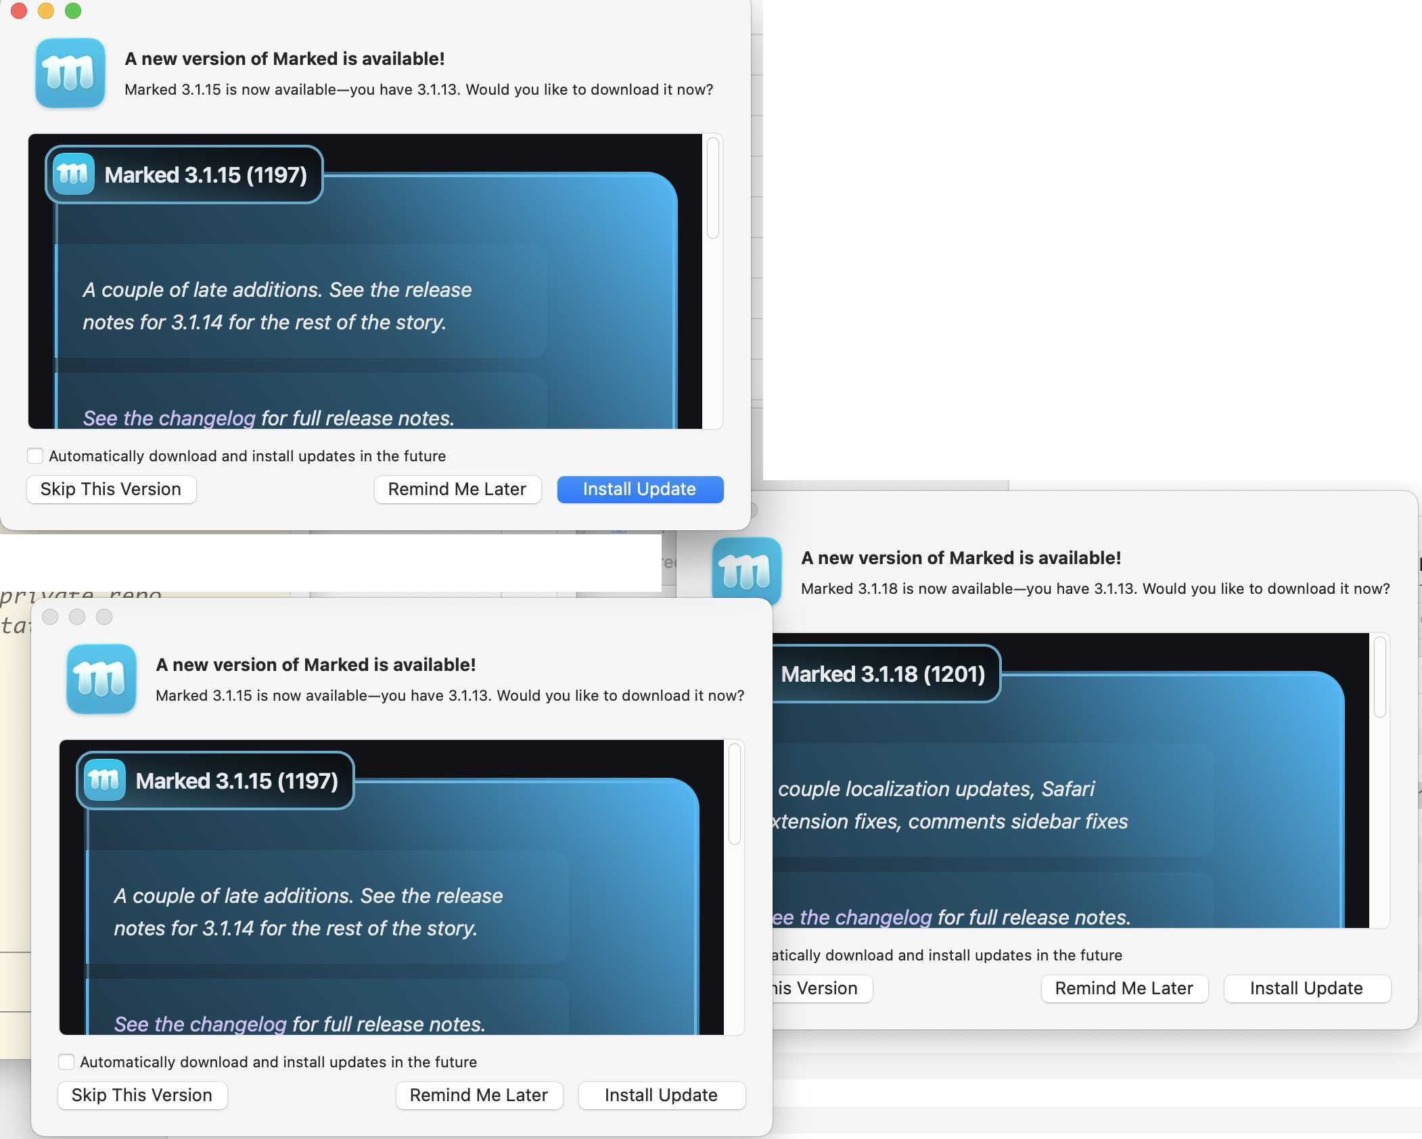Skip the version in the Marked 3.1.18 dialog

click(x=822, y=988)
